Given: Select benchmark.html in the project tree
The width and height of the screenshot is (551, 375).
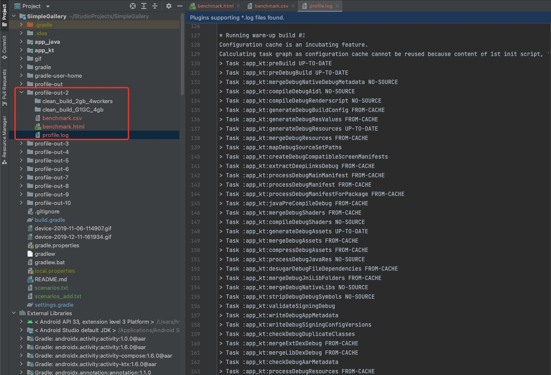Looking at the screenshot, I should pyautogui.click(x=63, y=126).
